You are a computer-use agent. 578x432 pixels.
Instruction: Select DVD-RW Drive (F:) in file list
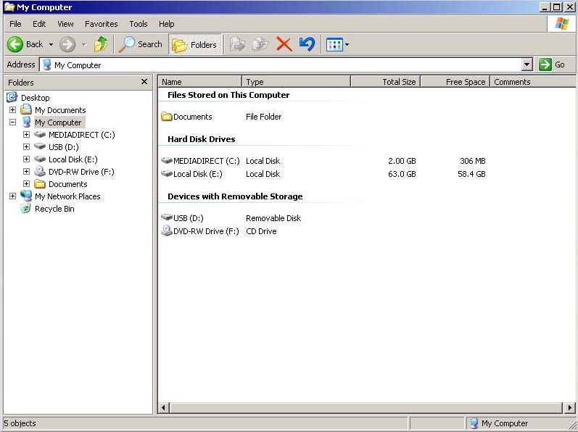(x=205, y=231)
